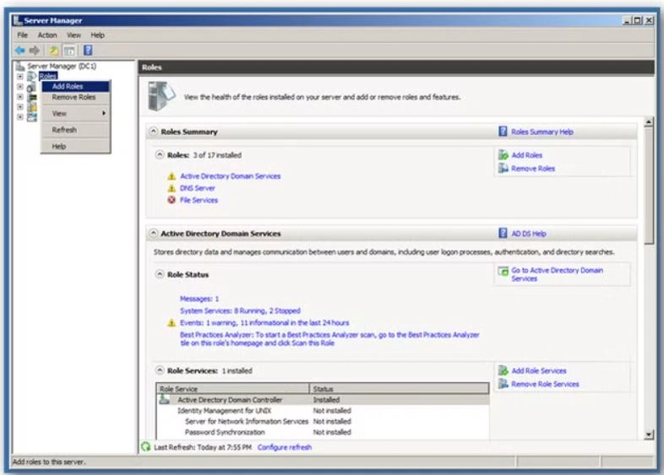Click icon beside Remove Role Services link
The height and width of the screenshot is (475, 664).
pyautogui.click(x=503, y=384)
